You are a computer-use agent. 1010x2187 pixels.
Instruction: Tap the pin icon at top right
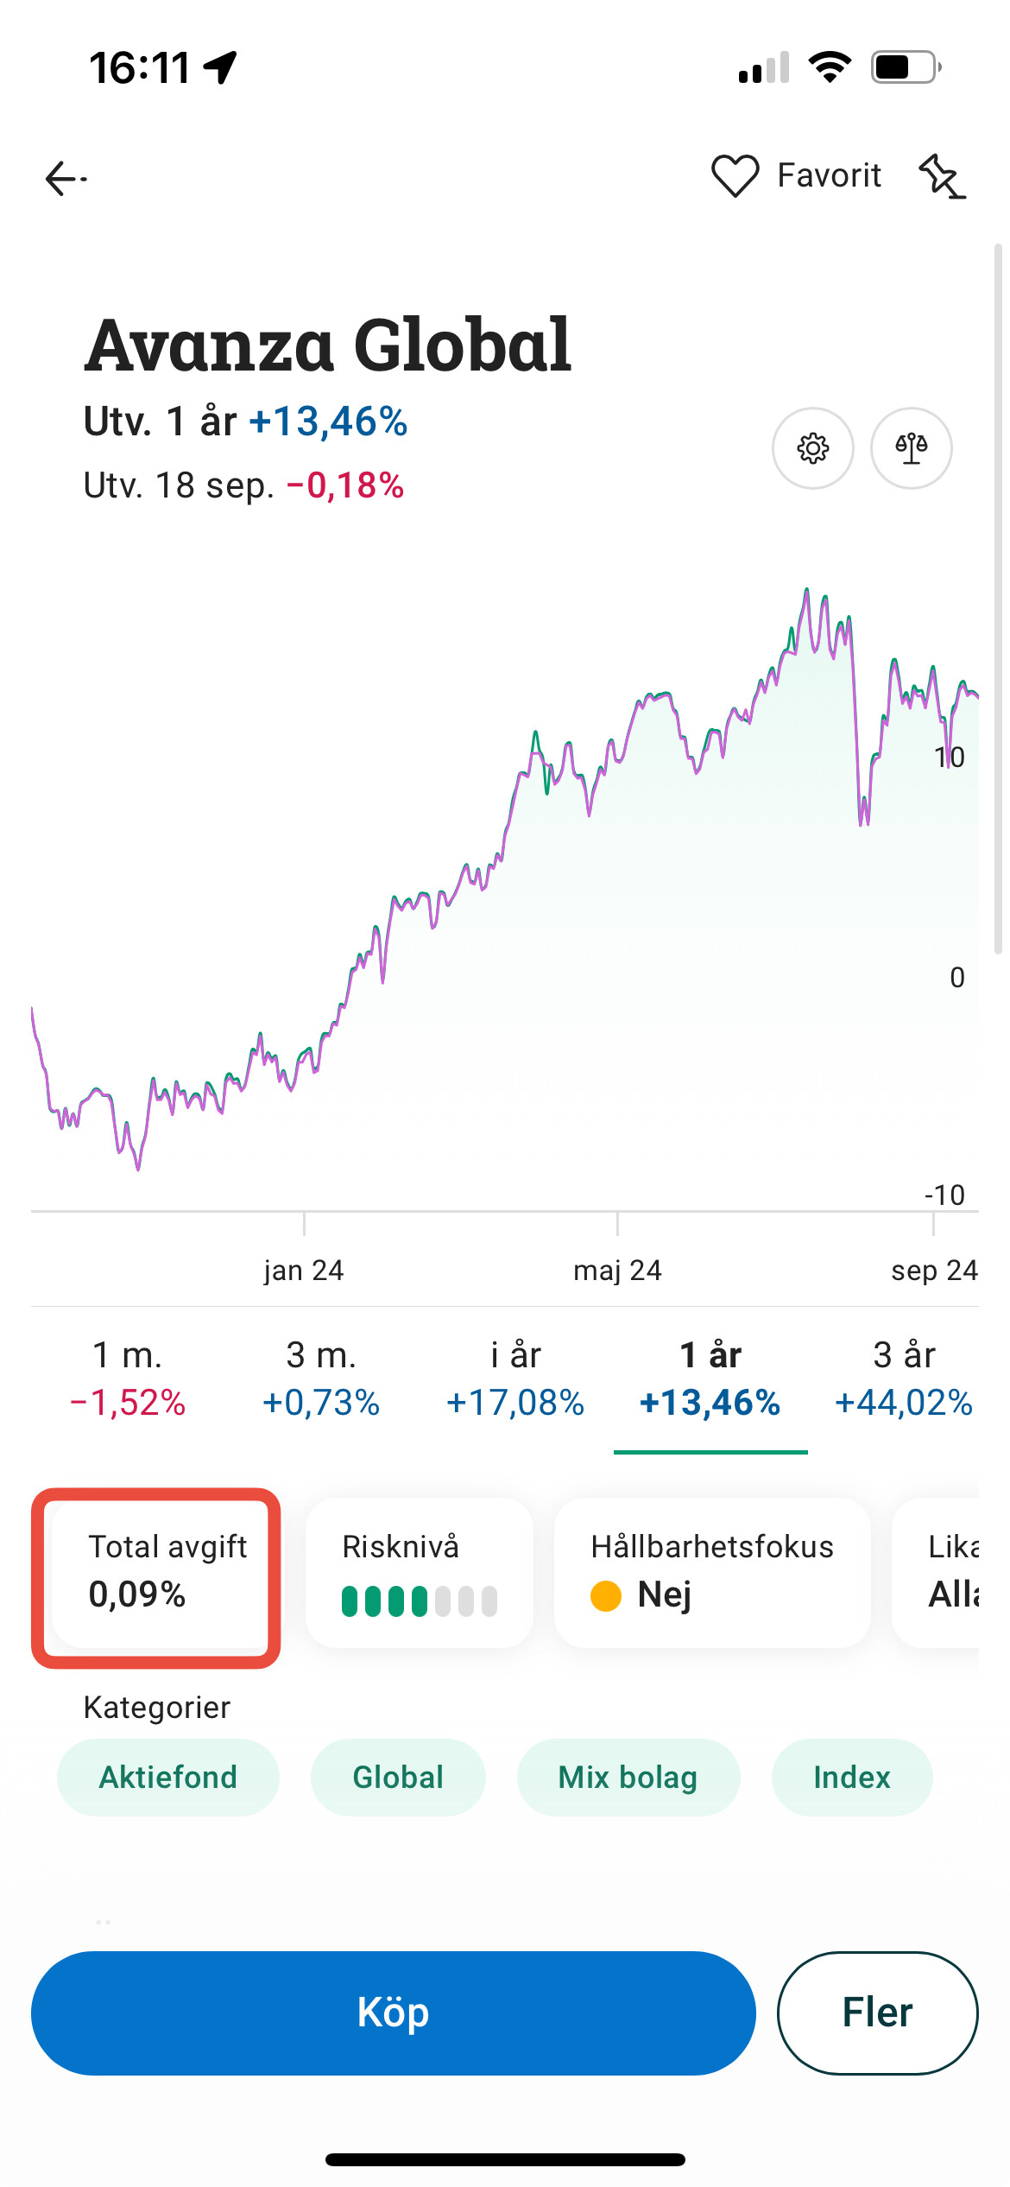(x=942, y=177)
